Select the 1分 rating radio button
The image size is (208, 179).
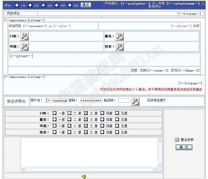17,5
